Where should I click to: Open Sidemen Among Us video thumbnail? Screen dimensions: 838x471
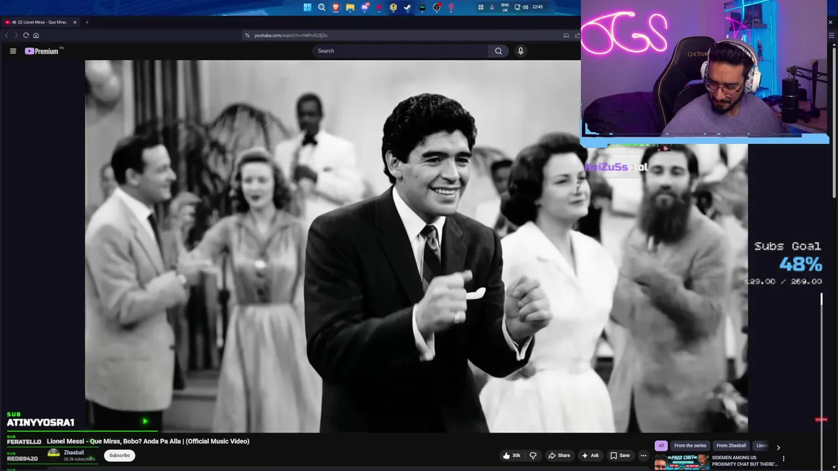coord(682,462)
